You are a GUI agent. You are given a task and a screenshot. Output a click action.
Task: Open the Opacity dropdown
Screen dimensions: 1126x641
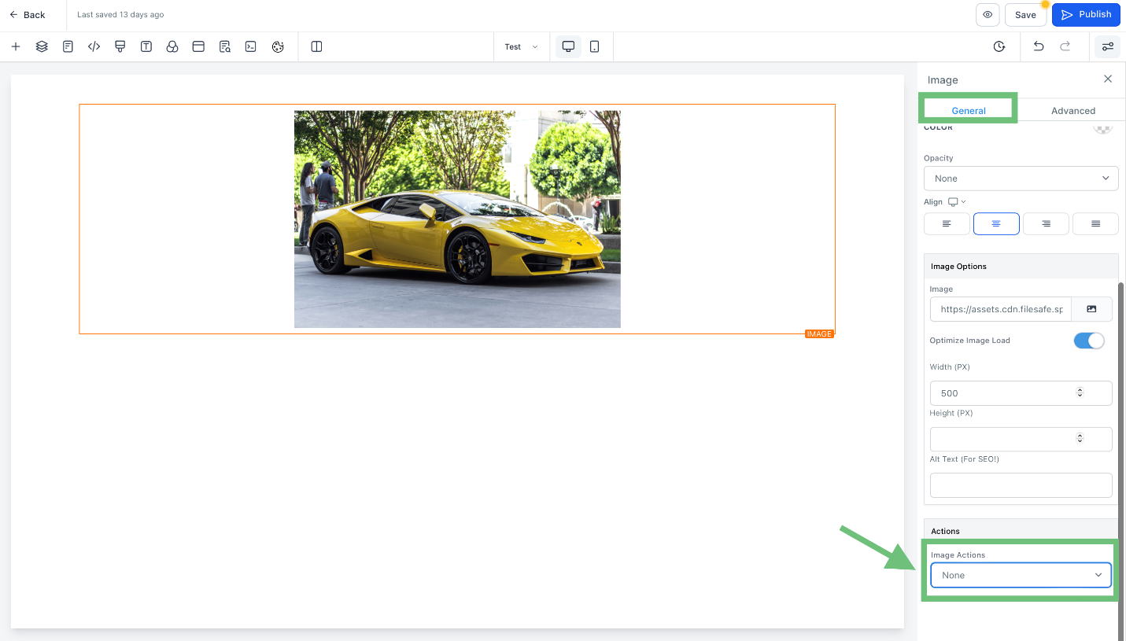(1021, 179)
